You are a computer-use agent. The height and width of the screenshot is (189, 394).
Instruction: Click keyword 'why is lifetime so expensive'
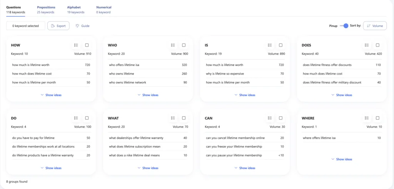(x=225, y=73)
